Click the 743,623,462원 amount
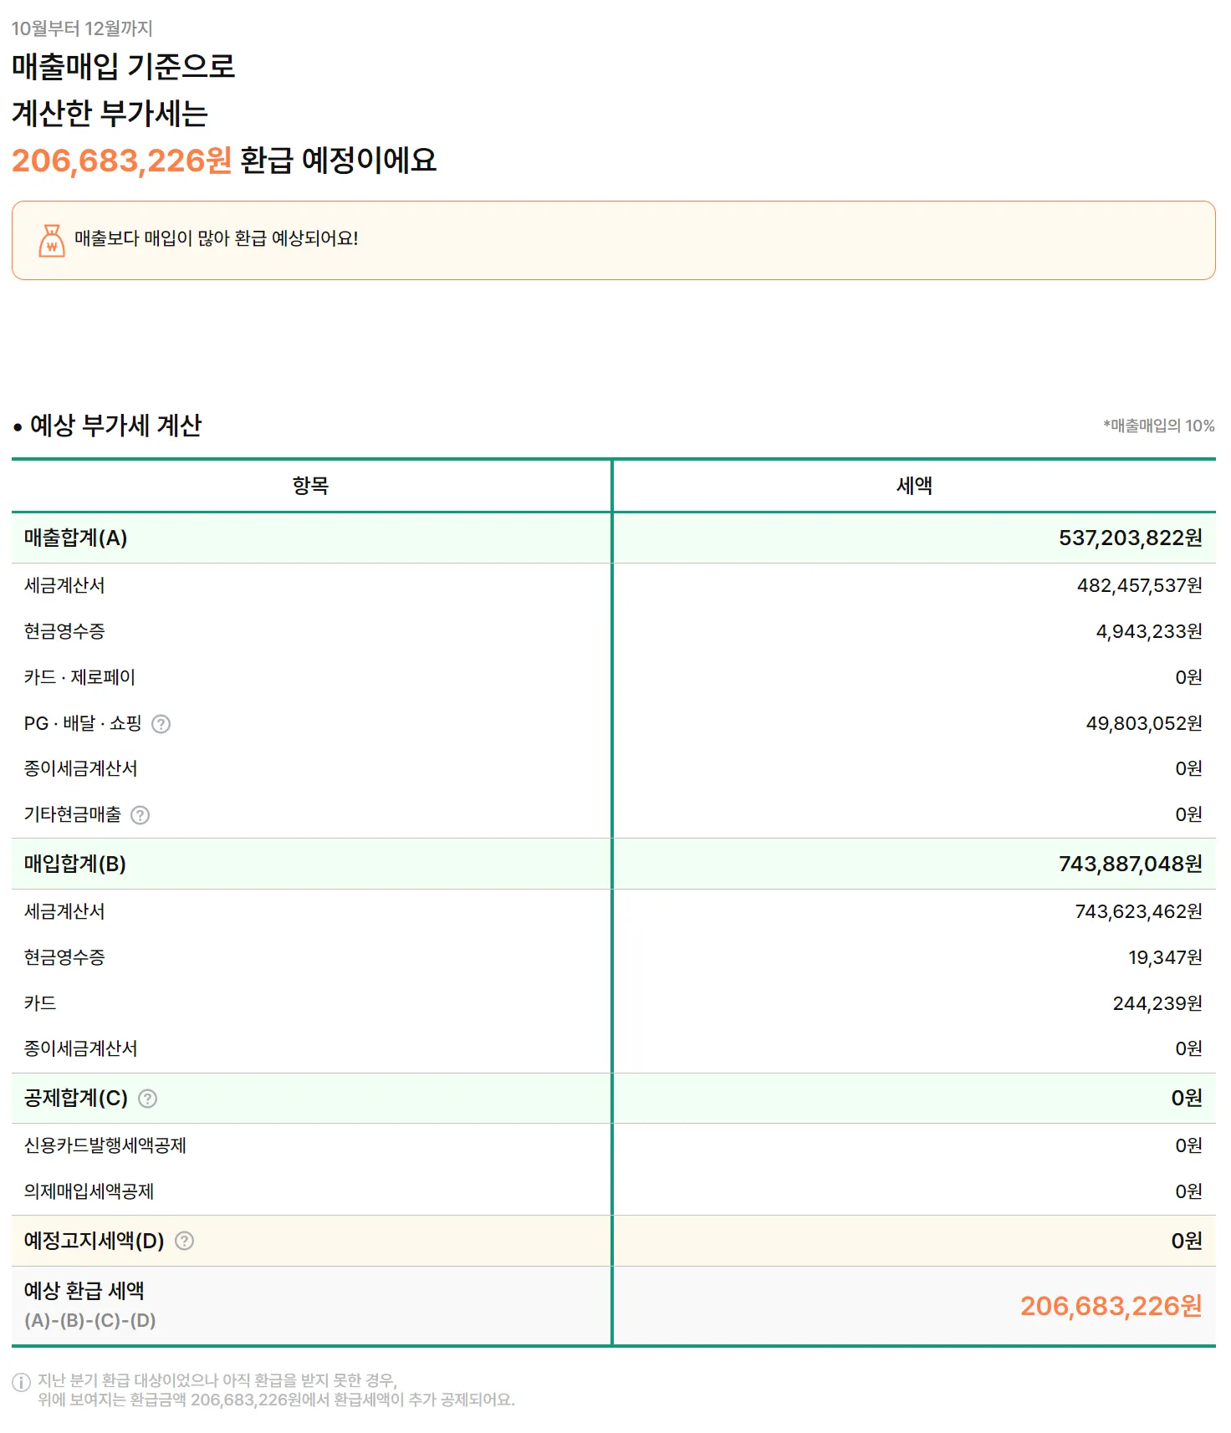Image resolution: width=1231 pixels, height=1433 pixels. point(1139,911)
